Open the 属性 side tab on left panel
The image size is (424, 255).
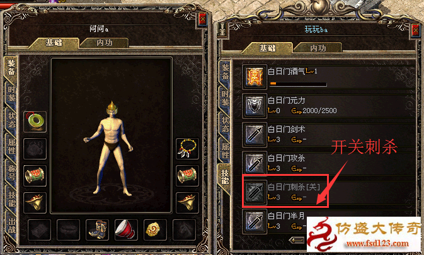click(11, 146)
